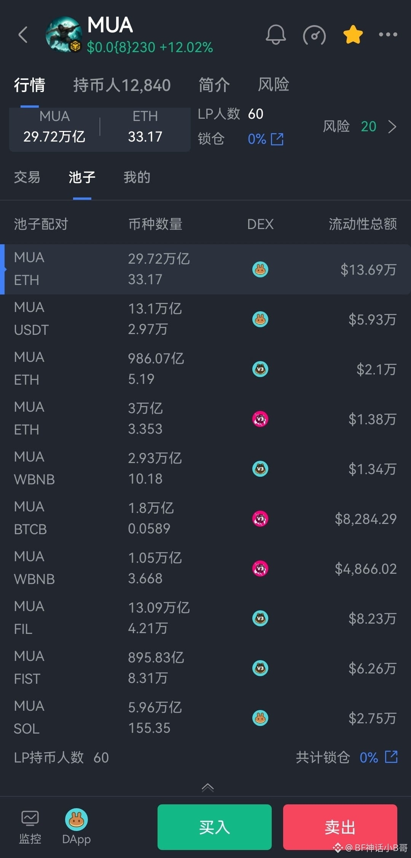Open price alert bell icon
Image resolution: width=411 pixels, height=858 pixels.
276,35
